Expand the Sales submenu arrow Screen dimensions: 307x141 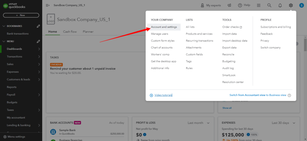point(39,64)
